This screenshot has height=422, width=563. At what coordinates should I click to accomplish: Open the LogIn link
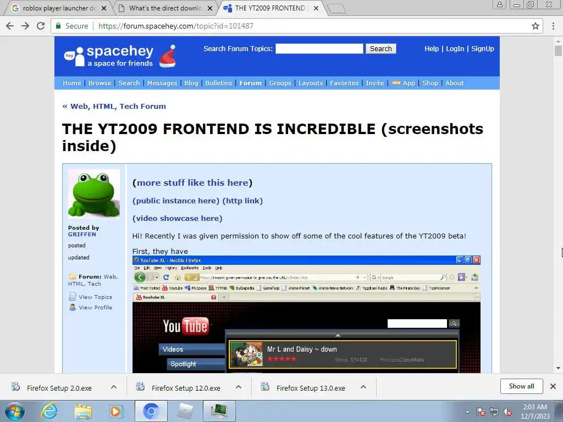pos(455,48)
